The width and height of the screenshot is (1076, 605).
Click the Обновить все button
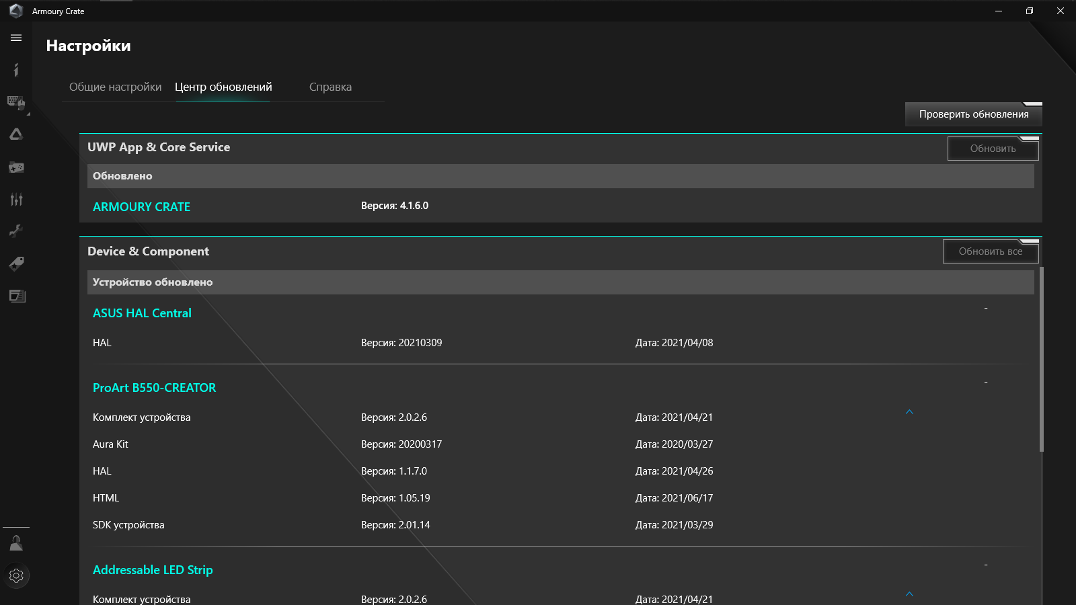(991, 251)
